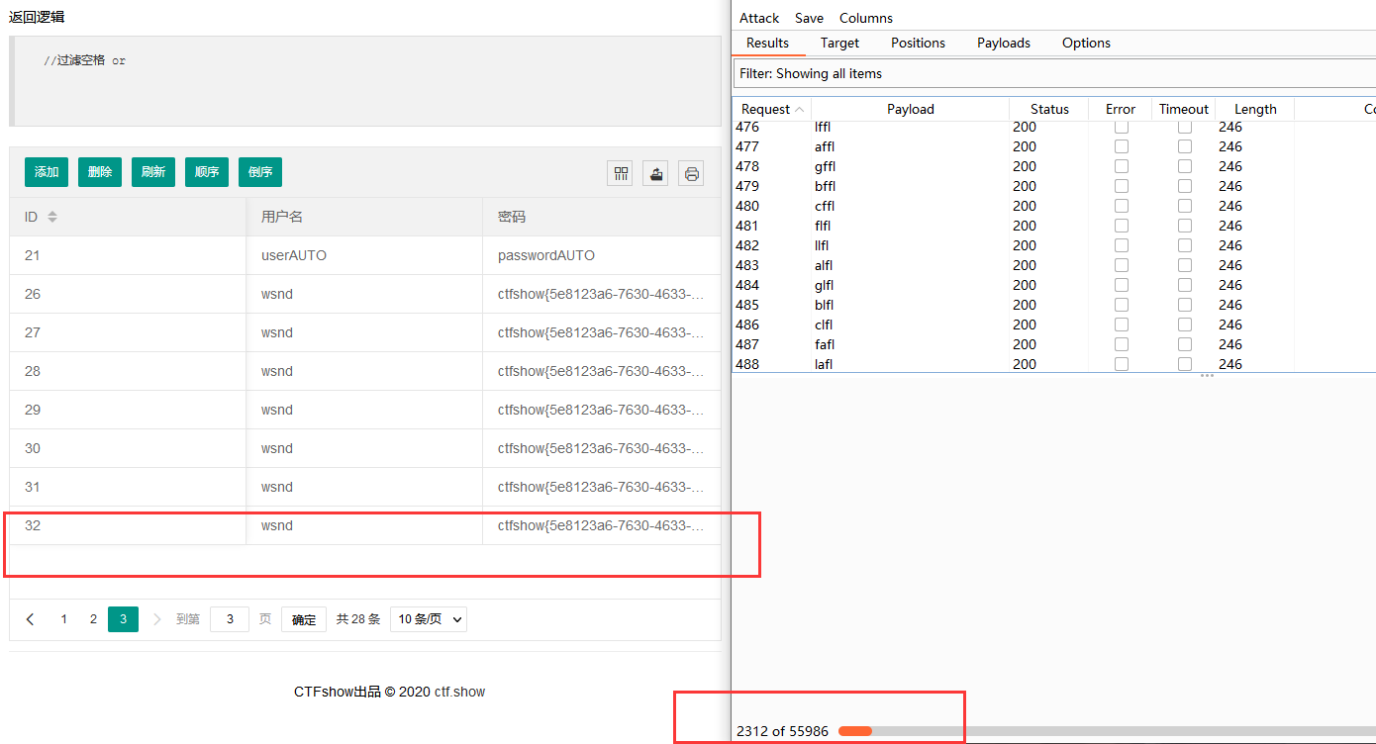Click the next page arrow
This screenshot has height=744, width=1376.
click(156, 619)
